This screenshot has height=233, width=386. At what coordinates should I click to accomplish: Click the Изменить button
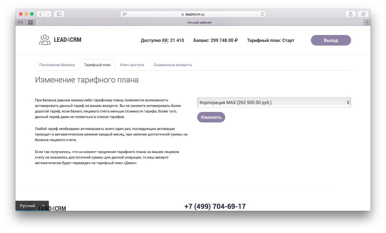pos(211,117)
